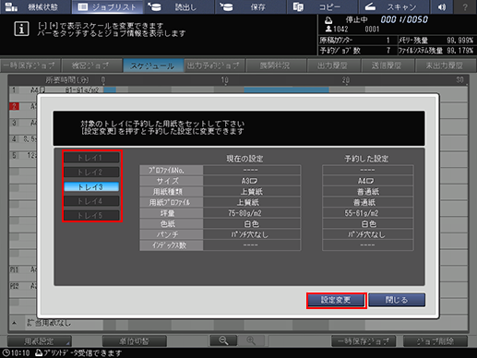The width and height of the screenshot is (477, 358).
Task: Open the 用紙設定 paper setting dropdown button
Action: (40, 341)
